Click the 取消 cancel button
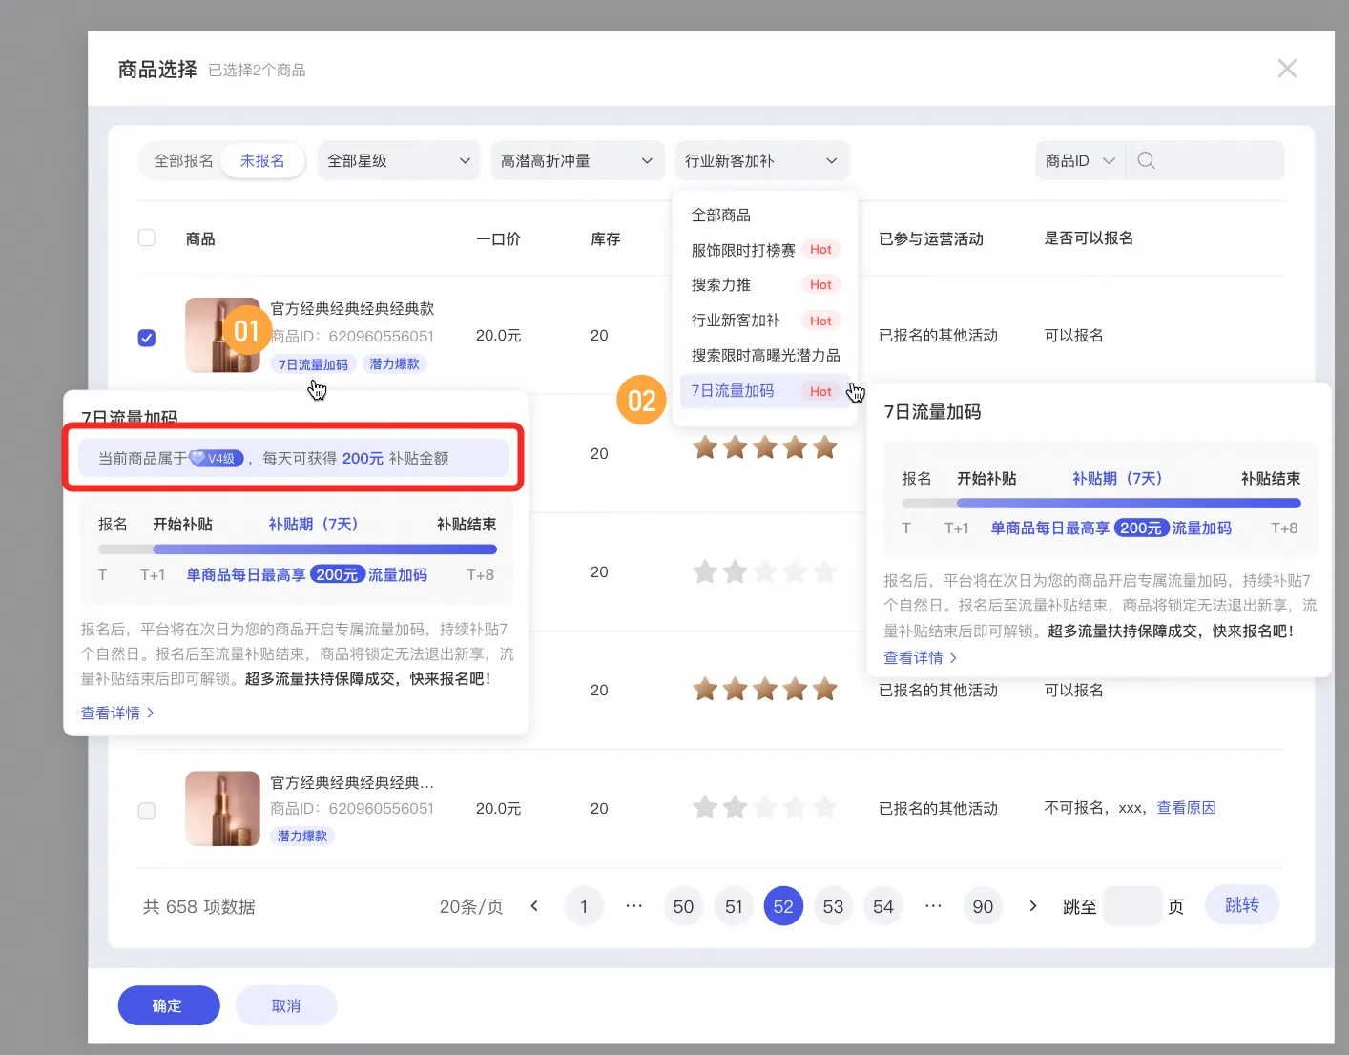 tap(286, 1005)
